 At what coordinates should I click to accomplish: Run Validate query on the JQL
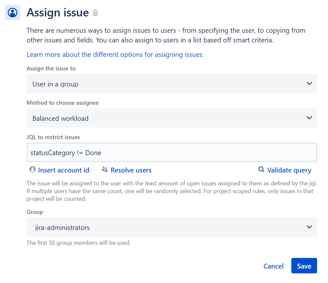coord(289,170)
